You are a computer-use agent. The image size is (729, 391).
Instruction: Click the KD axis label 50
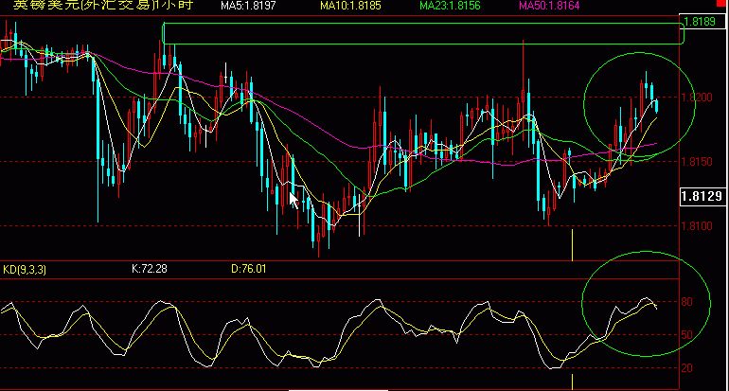click(x=686, y=335)
